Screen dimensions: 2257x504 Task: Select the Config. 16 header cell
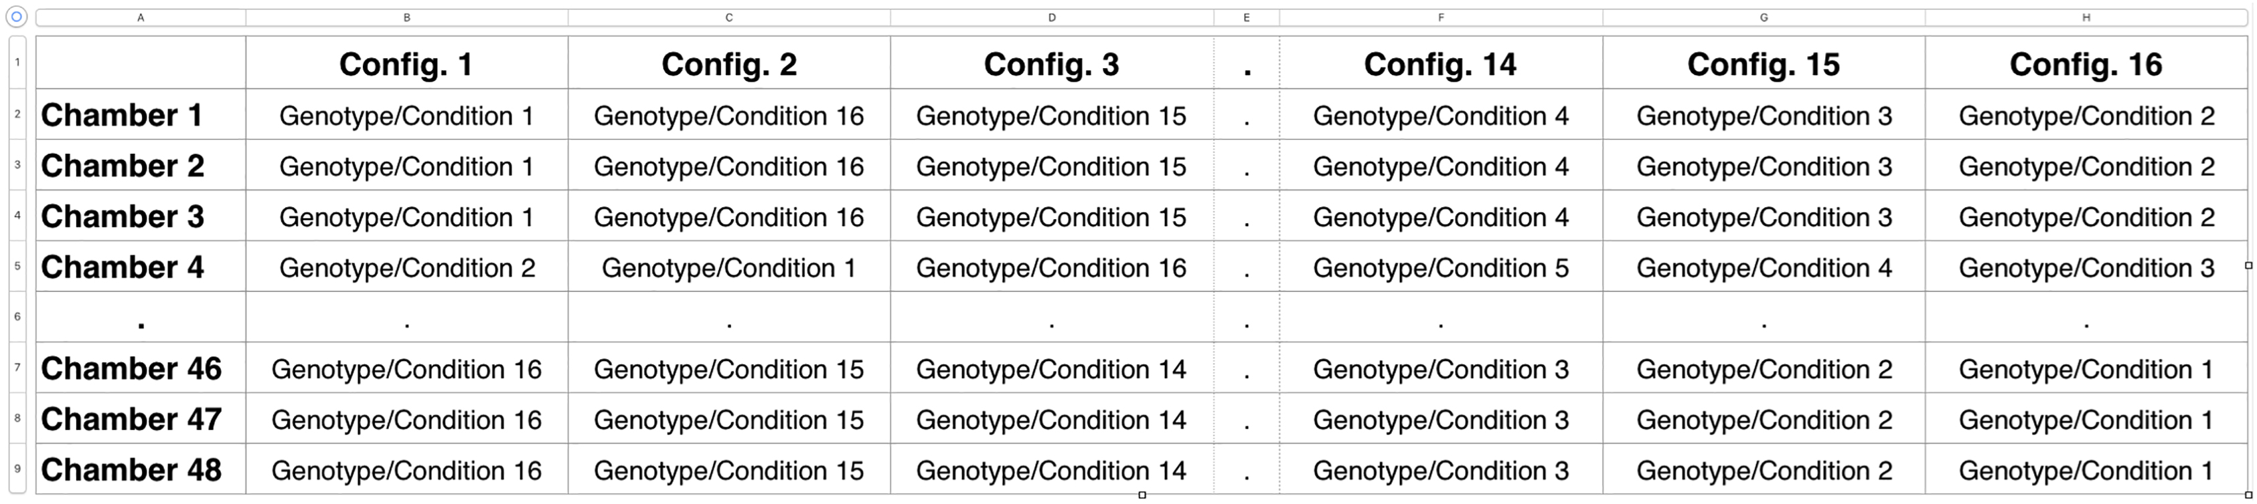point(2086,64)
